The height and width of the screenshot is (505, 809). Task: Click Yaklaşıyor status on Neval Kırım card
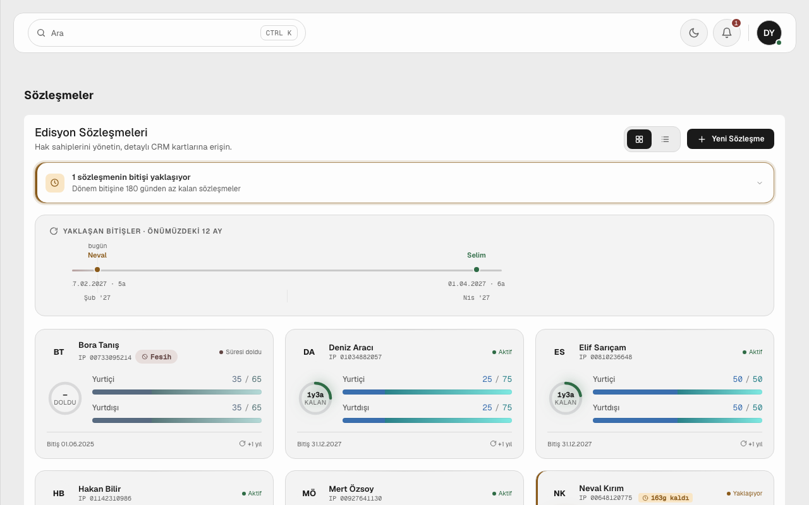[x=745, y=494]
